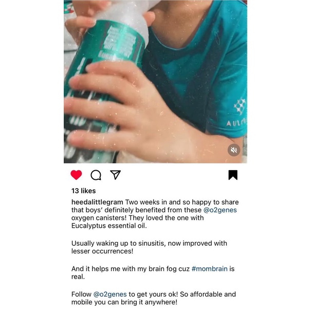This screenshot has width=311, height=311.
Task: Share the post using paper plane icon
Action: 115,175
